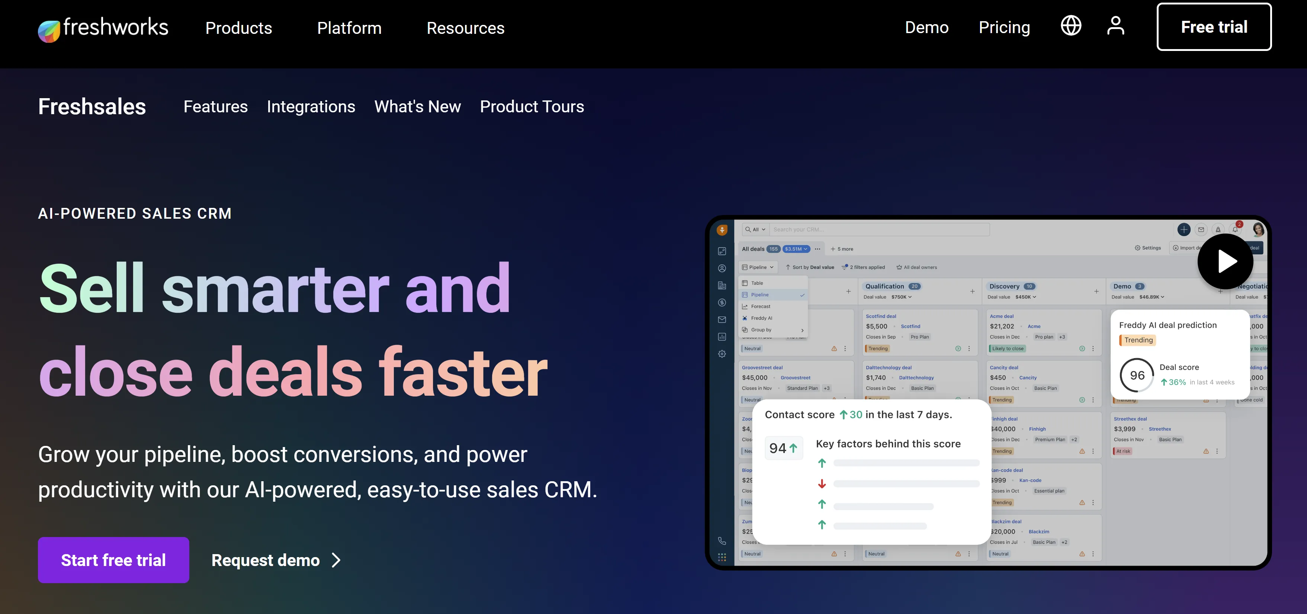This screenshot has height=614, width=1307.
Task: Click the Start free trial button
Action: tap(114, 560)
